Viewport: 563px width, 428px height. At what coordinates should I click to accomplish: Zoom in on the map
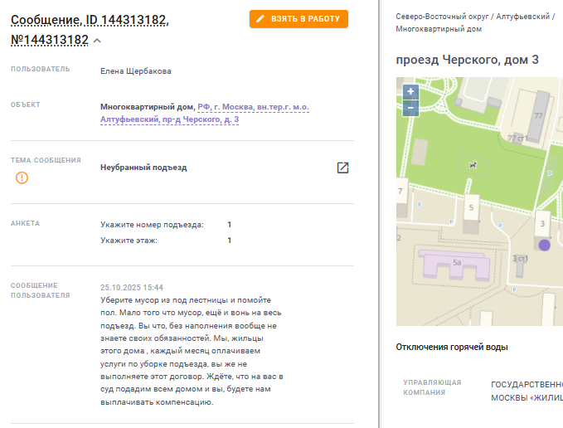click(410, 92)
